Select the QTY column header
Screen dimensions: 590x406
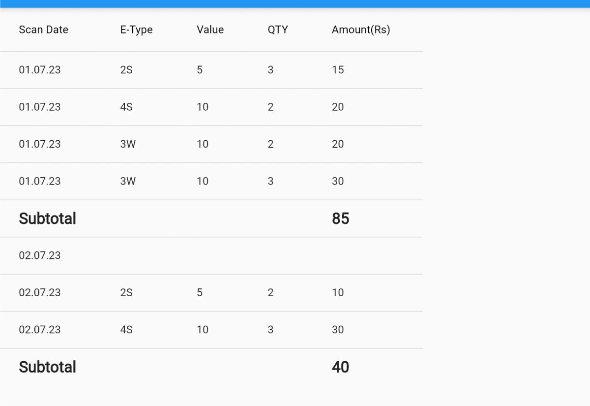(x=278, y=30)
